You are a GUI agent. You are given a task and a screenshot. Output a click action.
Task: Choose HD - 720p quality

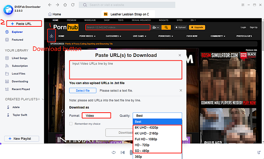pyautogui.click(x=157, y=145)
